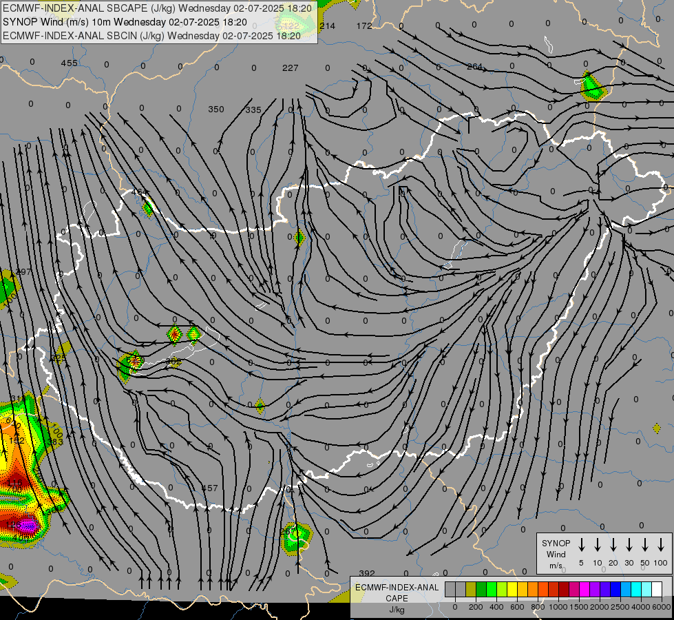Click the 10 m/s wind arrow in legend
This screenshot has height=620, width=674.
click(598, 545)
